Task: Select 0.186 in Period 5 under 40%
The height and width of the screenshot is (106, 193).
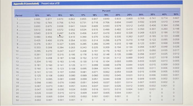Action: click(x=164, y=32)
